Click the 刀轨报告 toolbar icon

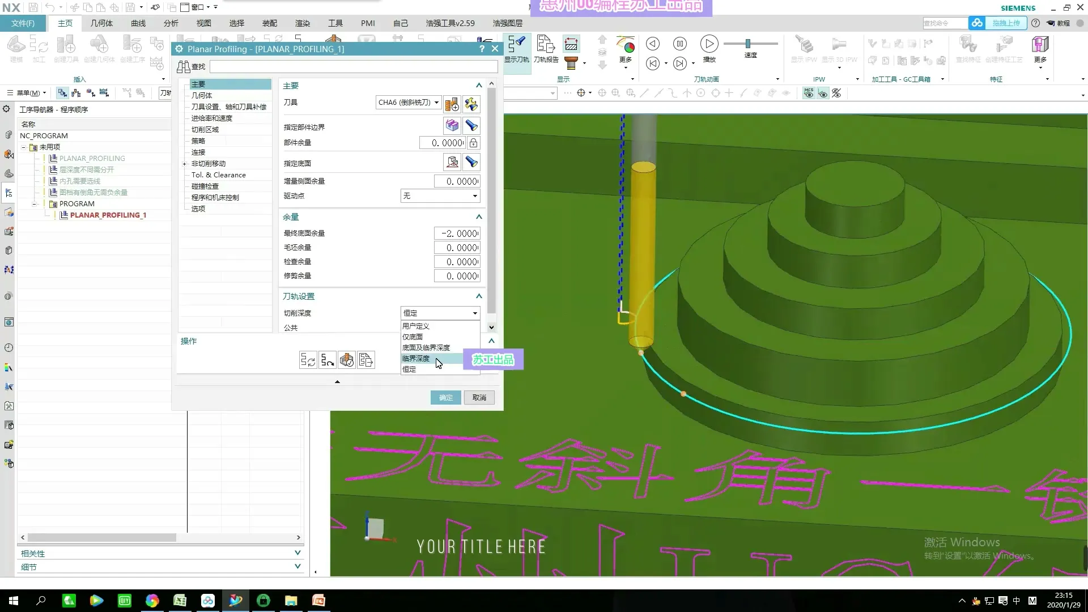(546, 49)
